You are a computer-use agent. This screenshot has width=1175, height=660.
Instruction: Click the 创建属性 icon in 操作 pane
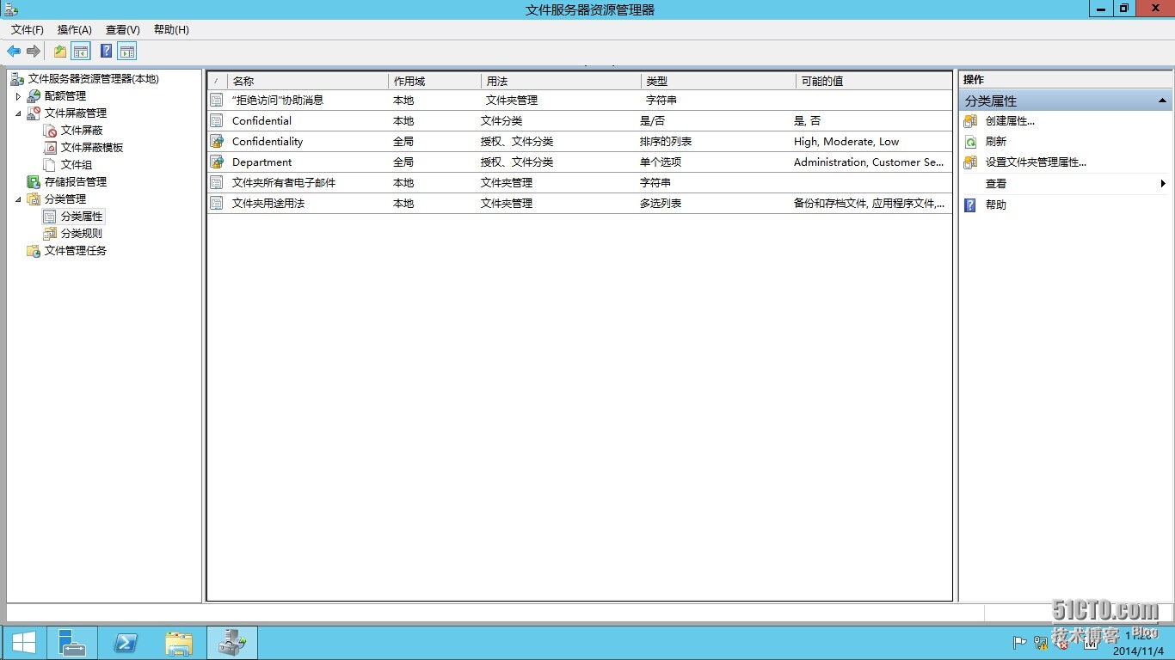click(x=972, y=121)
